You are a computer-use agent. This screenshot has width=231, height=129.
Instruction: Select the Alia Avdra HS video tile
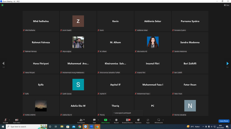coord(153,42)
